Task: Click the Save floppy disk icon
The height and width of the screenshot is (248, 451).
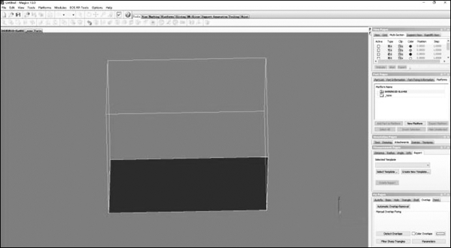Action: (18, 15)
